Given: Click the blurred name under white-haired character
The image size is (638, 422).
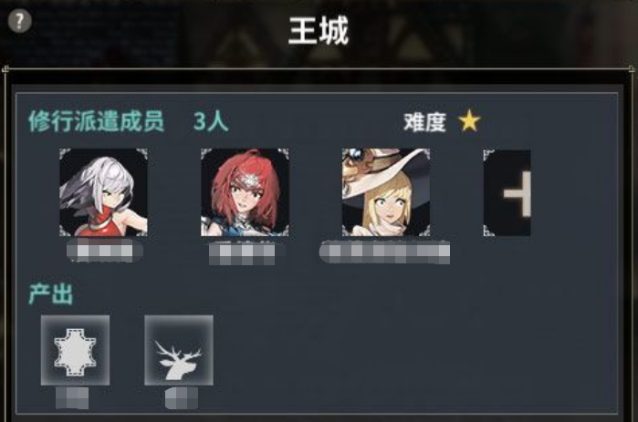Looking at the screenshot, I should 105,251.
